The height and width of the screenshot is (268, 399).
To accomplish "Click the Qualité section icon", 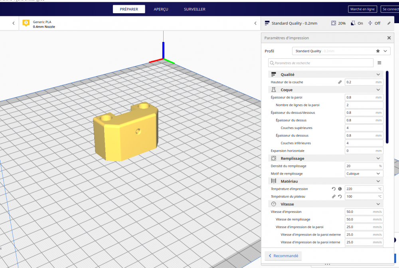I will pos(274,74).
